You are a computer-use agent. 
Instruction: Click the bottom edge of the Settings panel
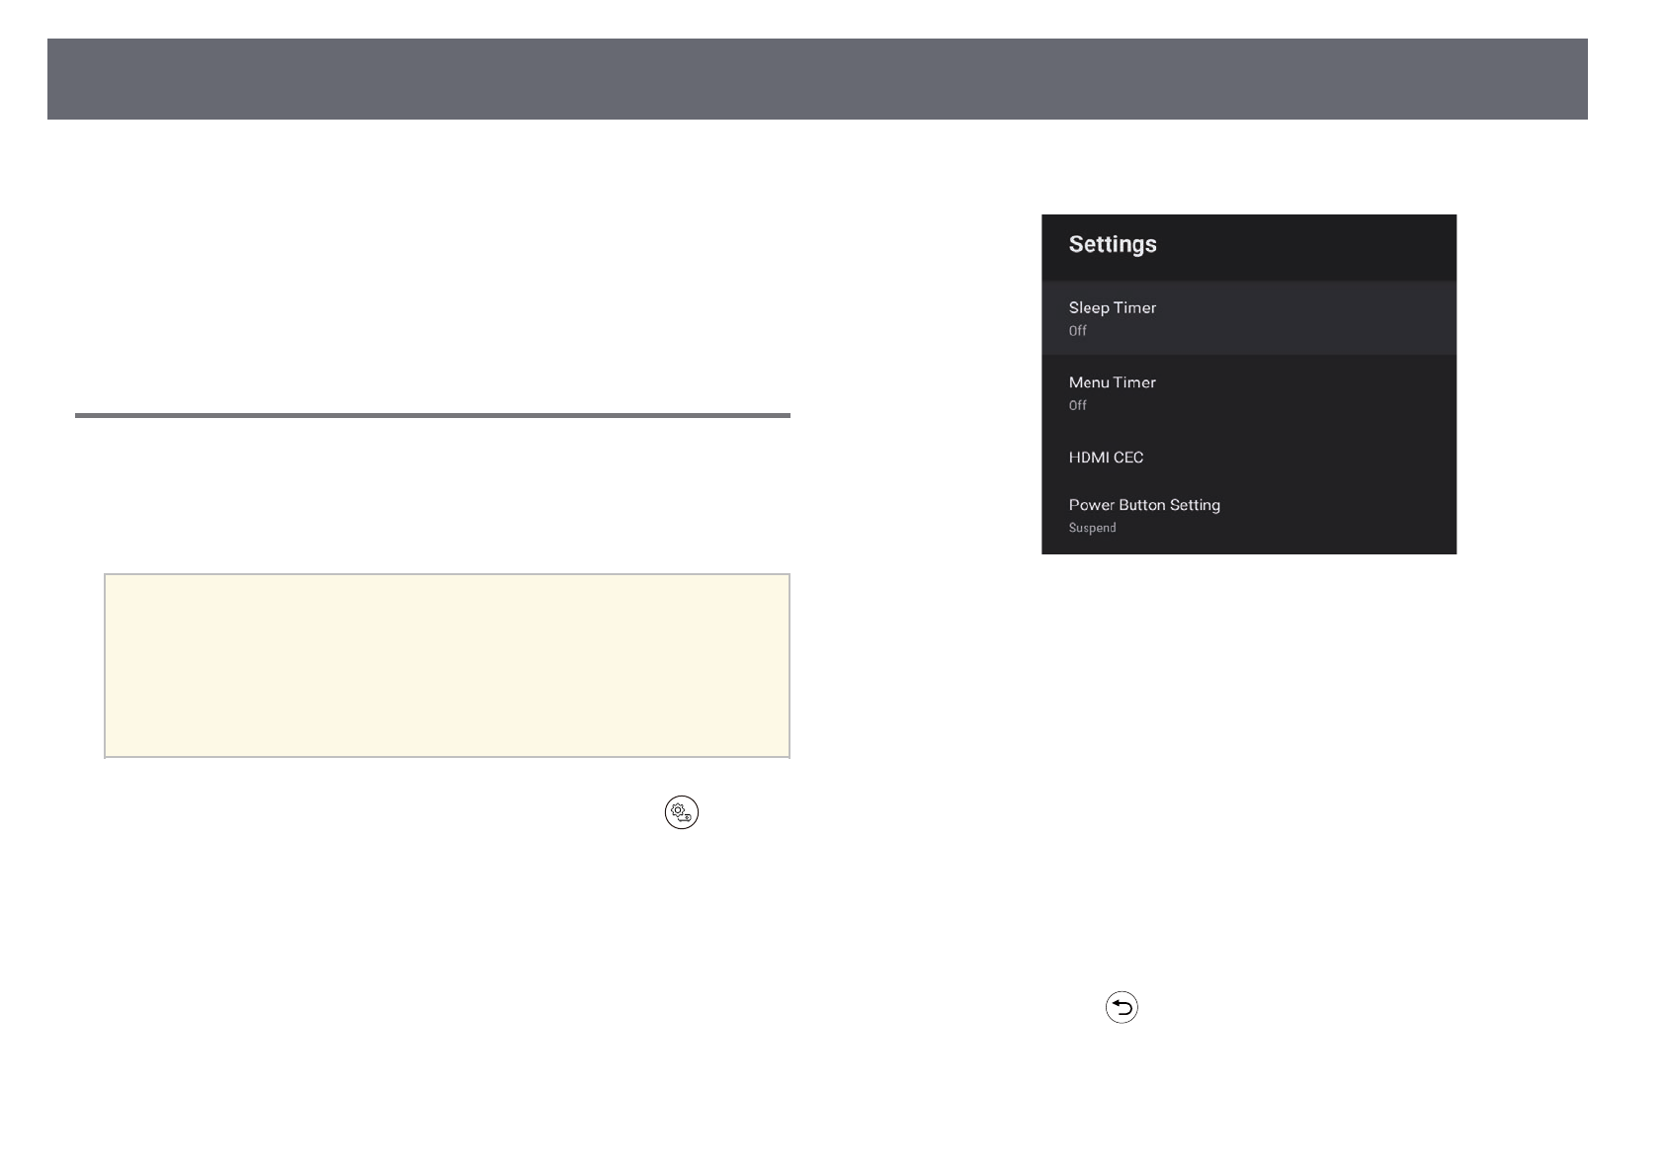pos(1248,551)
